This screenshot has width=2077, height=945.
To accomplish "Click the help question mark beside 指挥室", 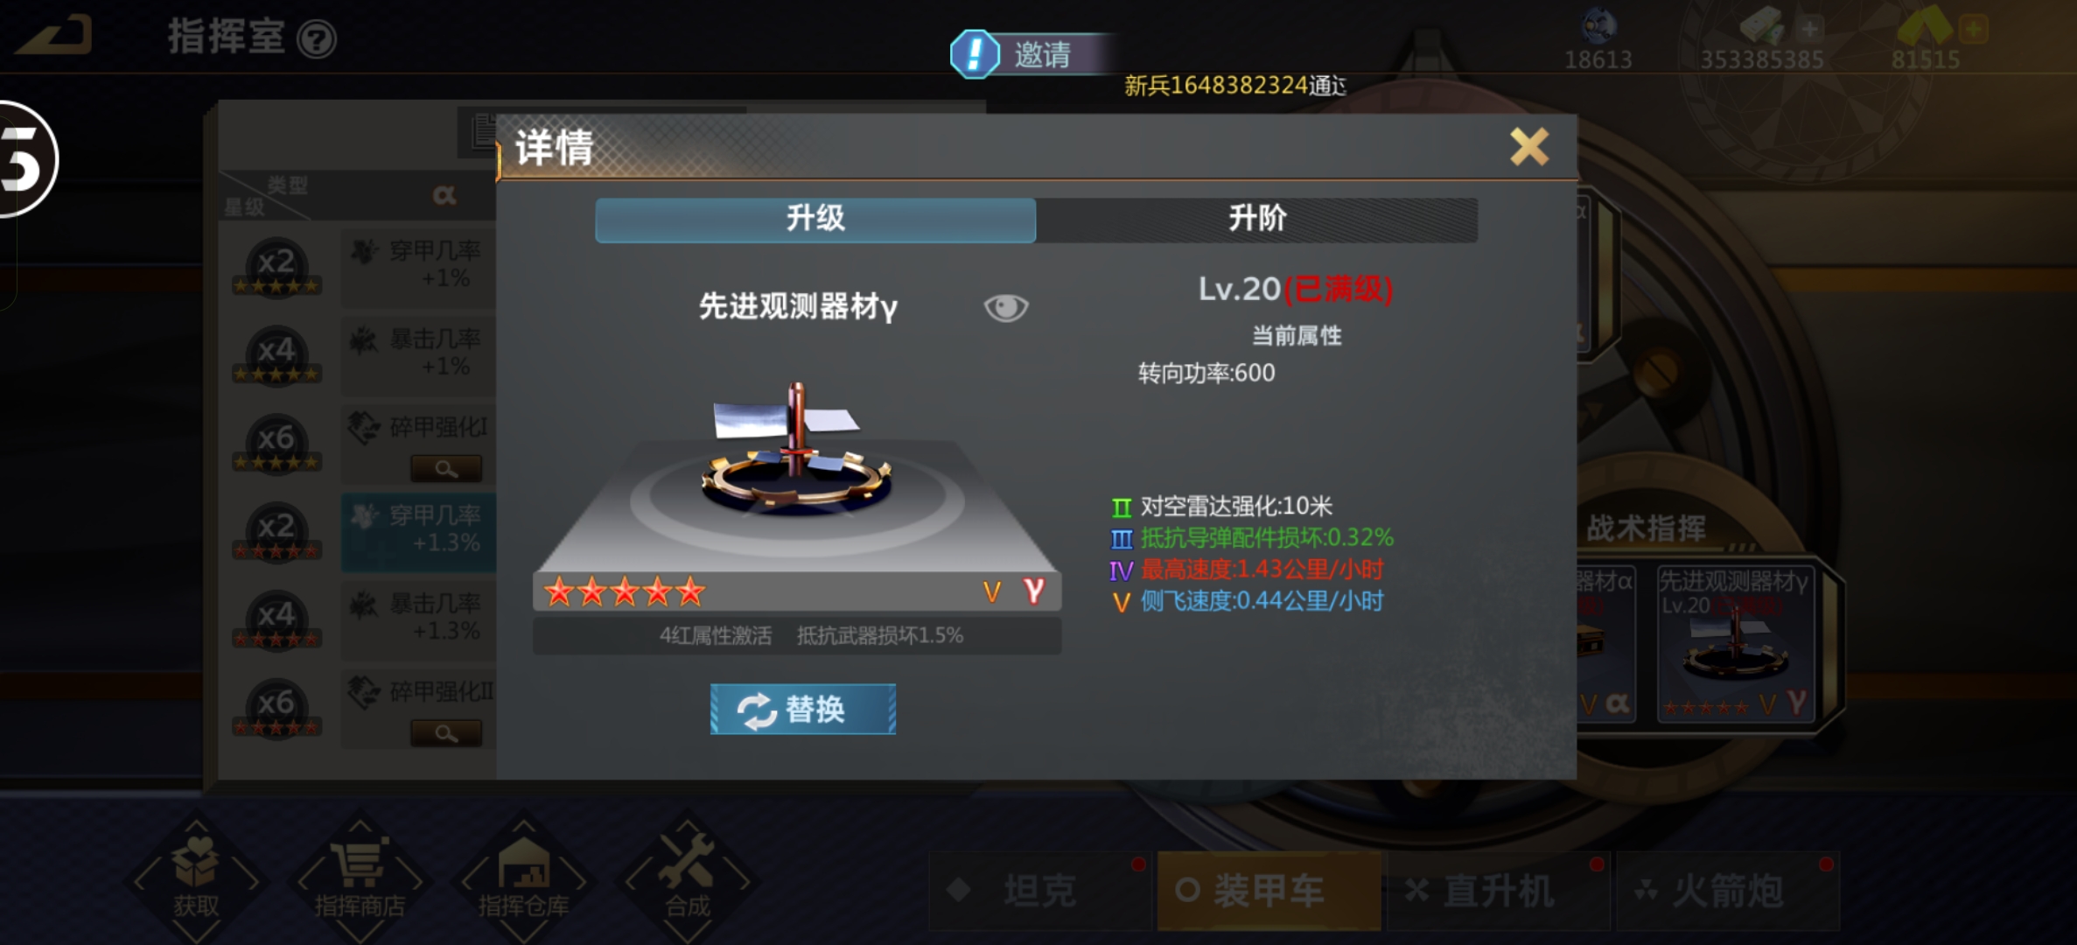I will (317, 39).
